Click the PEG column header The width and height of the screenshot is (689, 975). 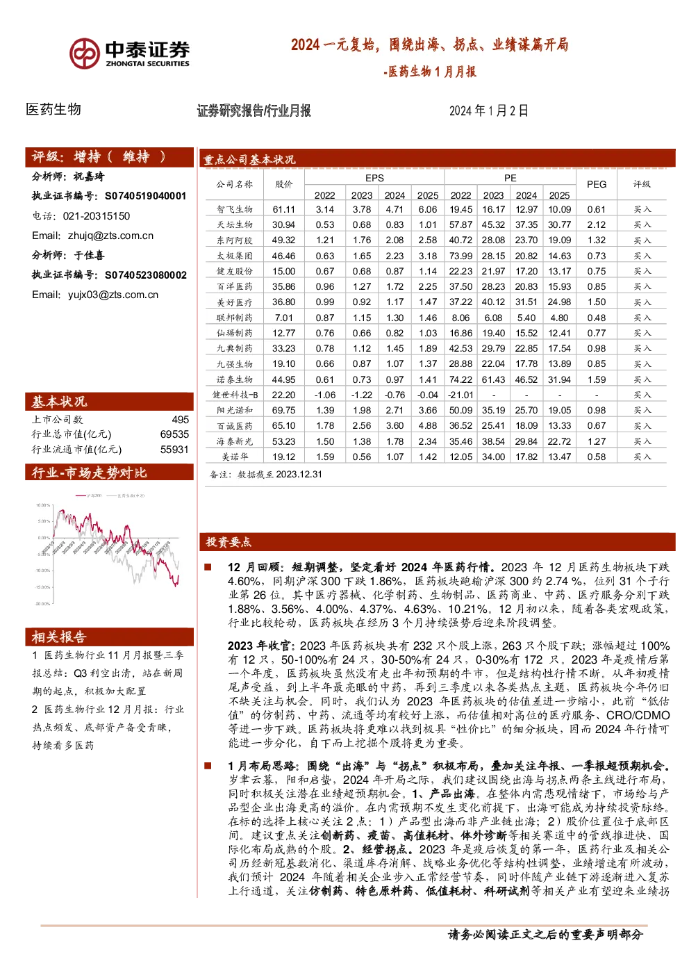[x=597, y=184]
